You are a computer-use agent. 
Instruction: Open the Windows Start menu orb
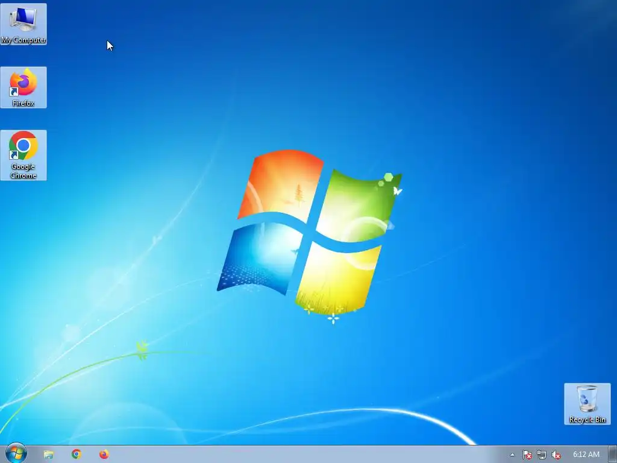[x=16, y=453]
